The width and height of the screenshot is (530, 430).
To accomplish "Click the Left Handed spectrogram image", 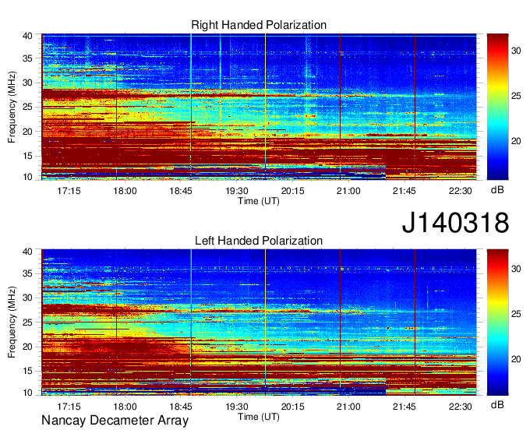I will coord(259,322).
